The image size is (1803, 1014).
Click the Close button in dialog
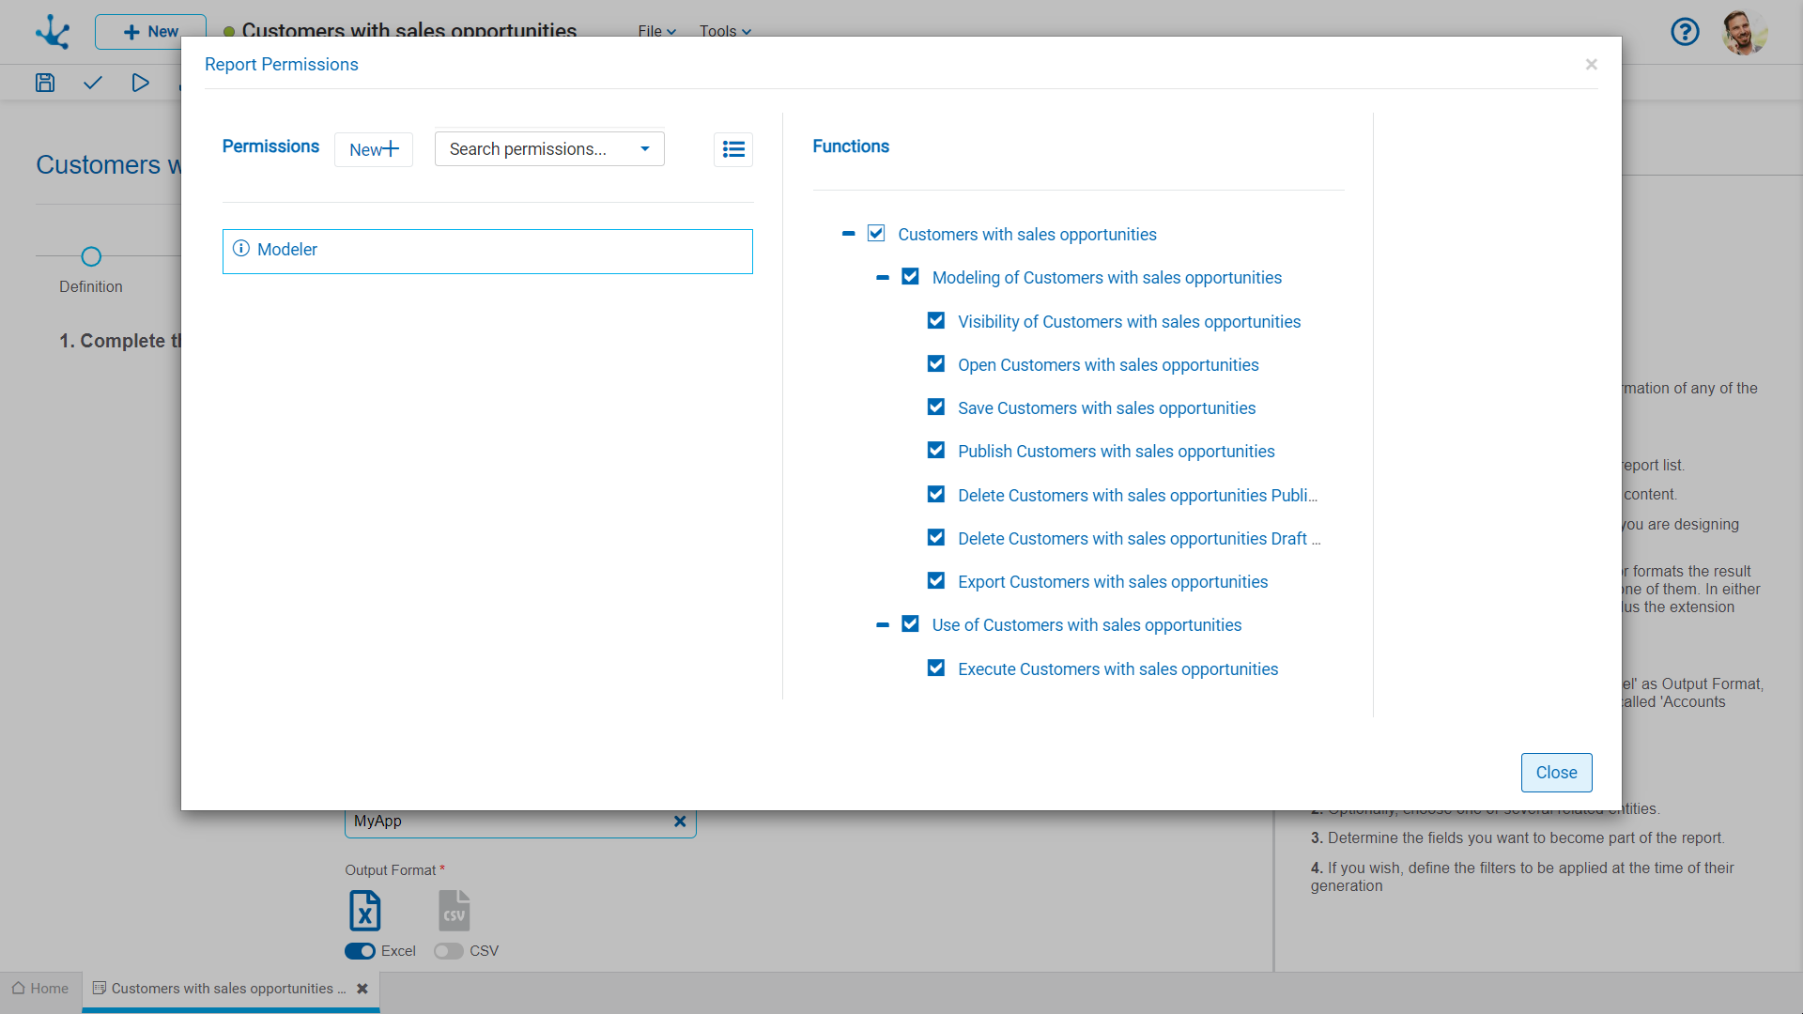pyautogui.click(x=1556, y=773)
